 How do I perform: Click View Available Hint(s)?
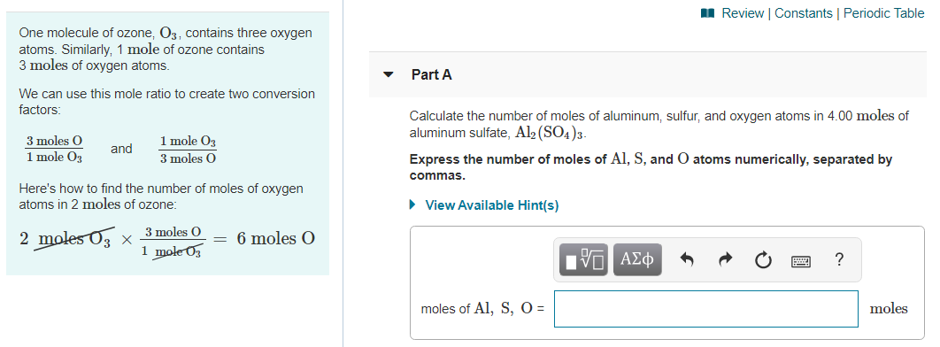point(491,205)
